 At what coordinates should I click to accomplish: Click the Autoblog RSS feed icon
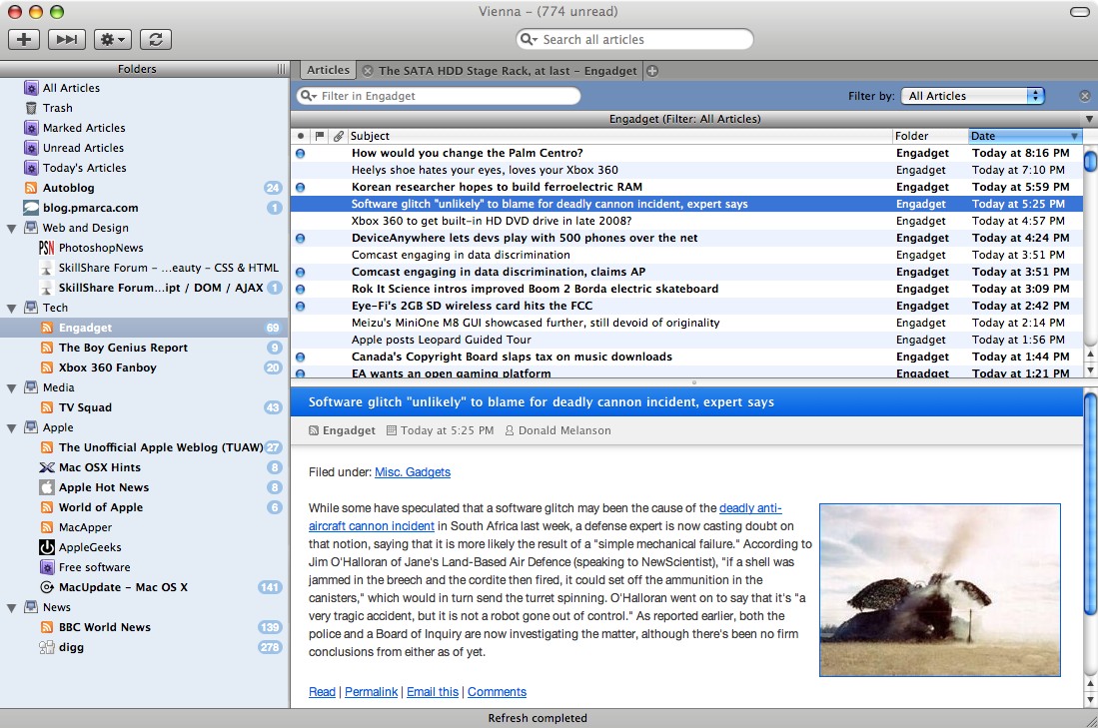pyautogui.click(x=31, y=188)
